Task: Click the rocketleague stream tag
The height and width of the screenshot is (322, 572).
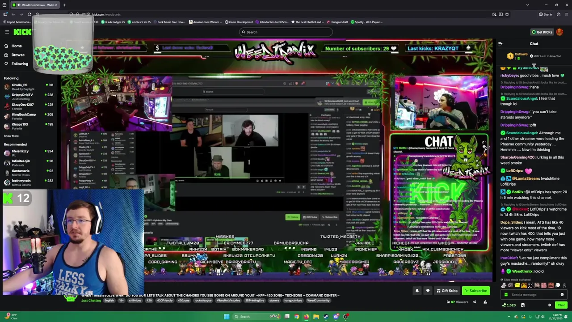Action: [x=203, y=301]
